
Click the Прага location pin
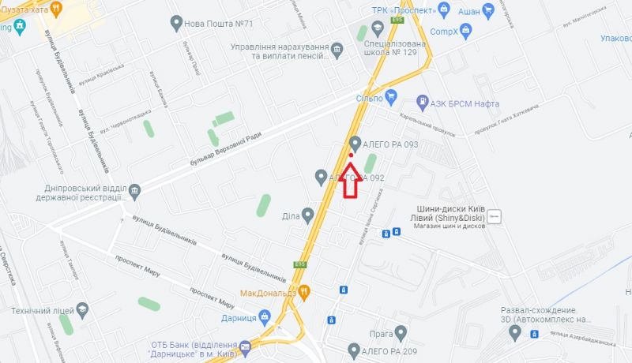[401, 333]
